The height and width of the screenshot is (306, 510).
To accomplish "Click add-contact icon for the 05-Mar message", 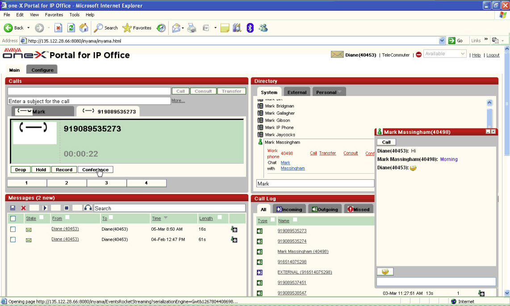I will pyautogui.click(x=234, y=229).
